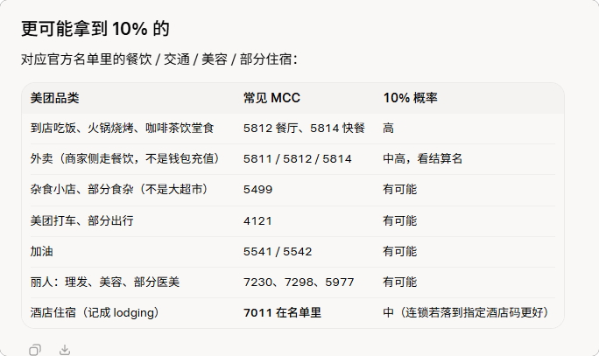599x356 pixels.
Task: Select the 常见 MCC column header
Action: pyautogui.click(x=271, y=98)
